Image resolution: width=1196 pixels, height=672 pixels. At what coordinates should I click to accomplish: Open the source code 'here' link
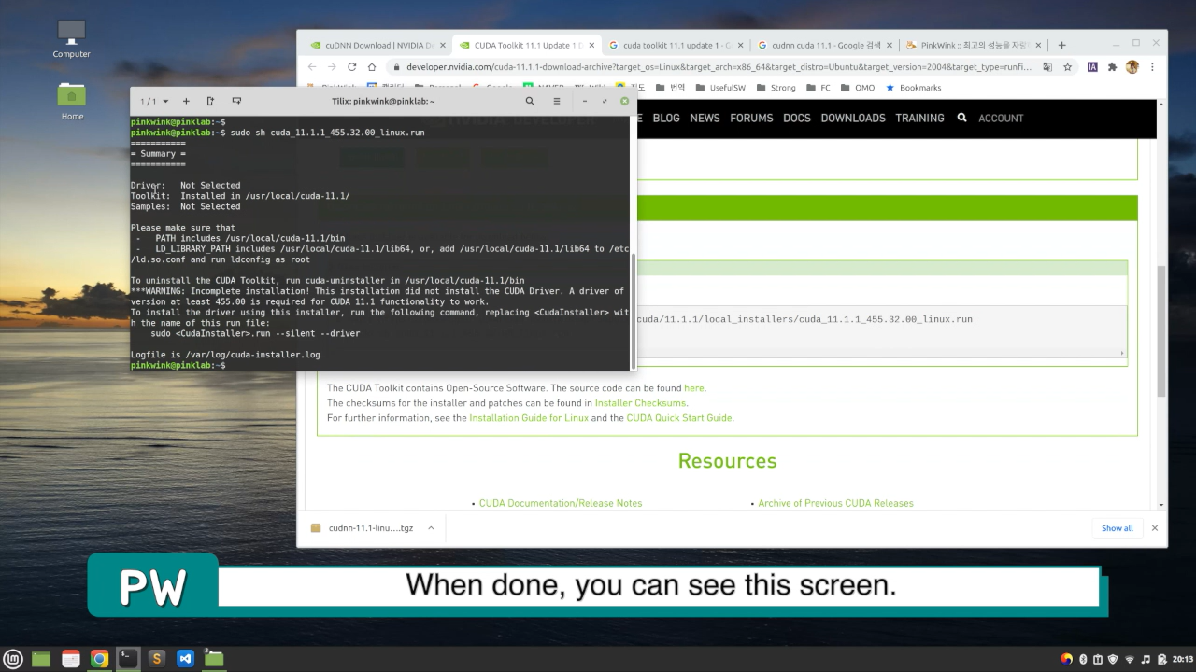coord(694,387)
